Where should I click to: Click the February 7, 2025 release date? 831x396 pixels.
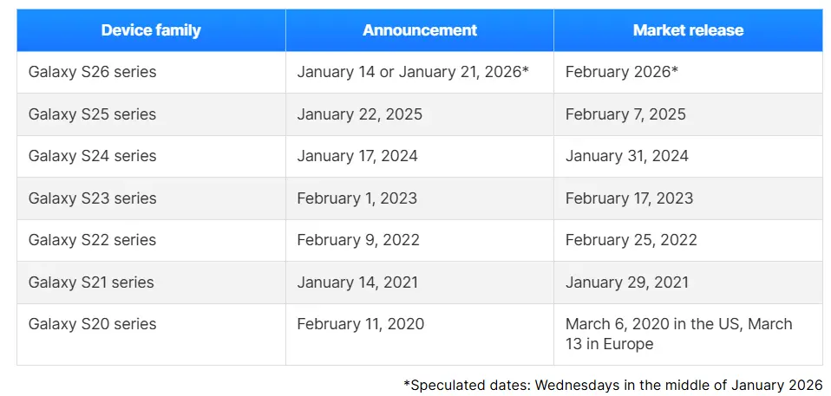pyautogui.click(x=625, y=114)
